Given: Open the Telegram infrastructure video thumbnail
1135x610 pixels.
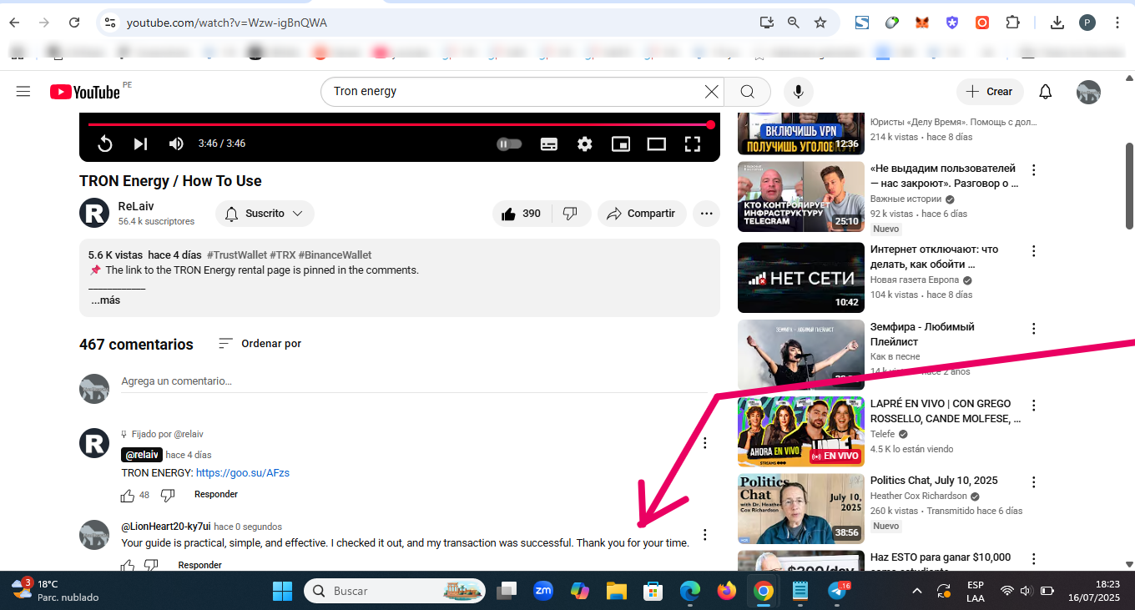Looking at the screenshot, I should (x=801, y=197).
